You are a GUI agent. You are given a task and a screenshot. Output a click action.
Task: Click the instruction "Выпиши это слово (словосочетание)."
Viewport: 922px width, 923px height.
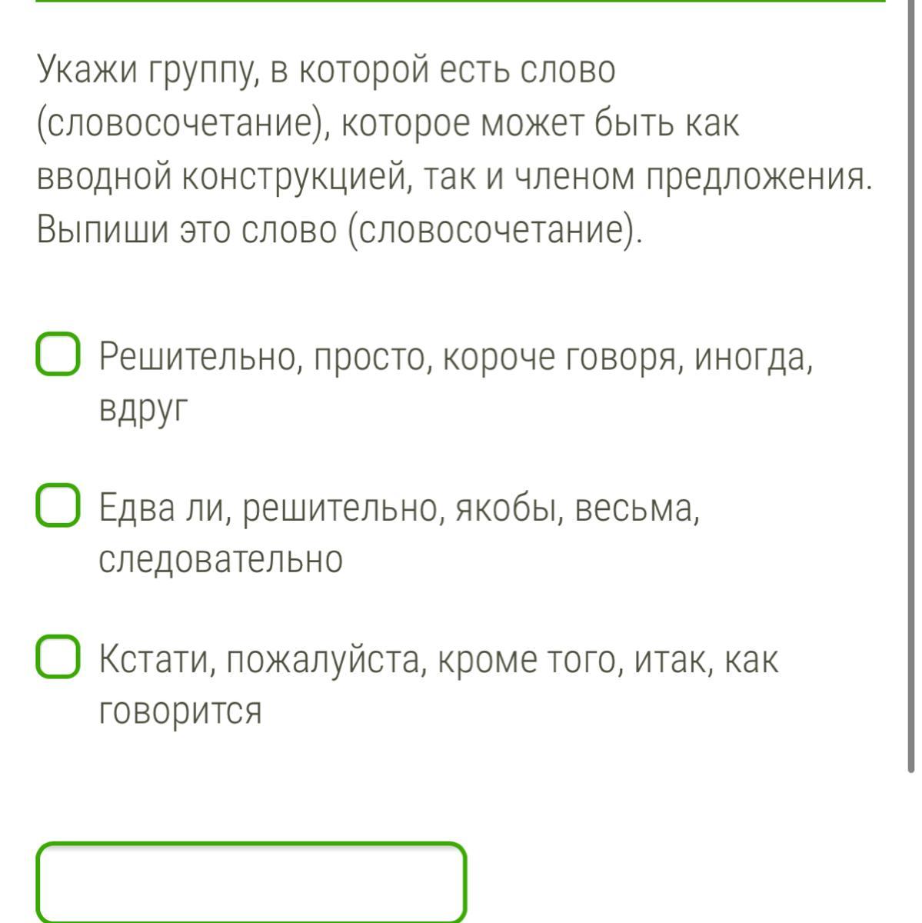pyautogui.click(x=339, y=230)
